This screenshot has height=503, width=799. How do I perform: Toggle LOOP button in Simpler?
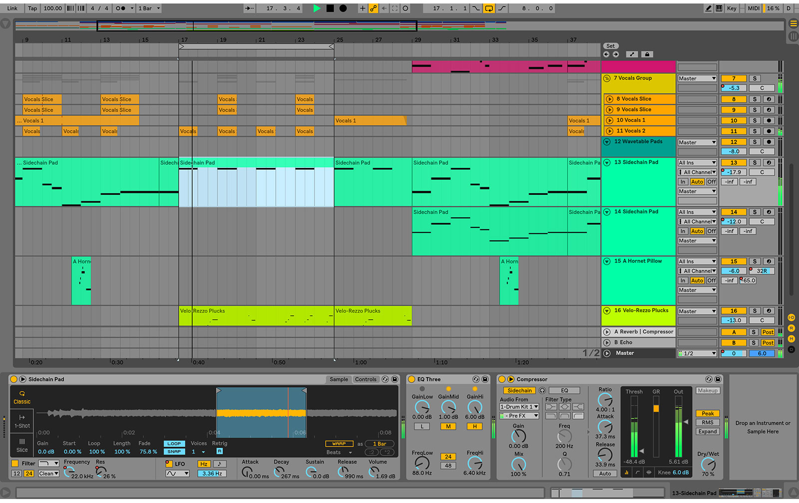174,444
